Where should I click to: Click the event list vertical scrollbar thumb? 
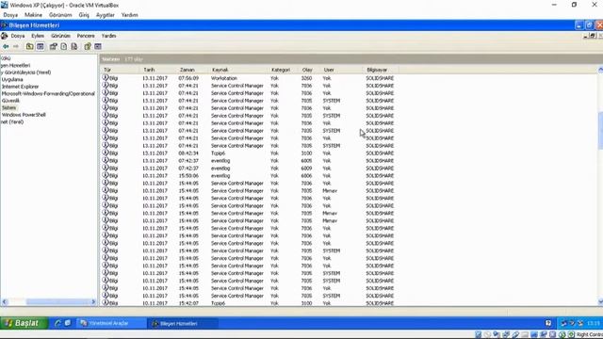[600, 131]
